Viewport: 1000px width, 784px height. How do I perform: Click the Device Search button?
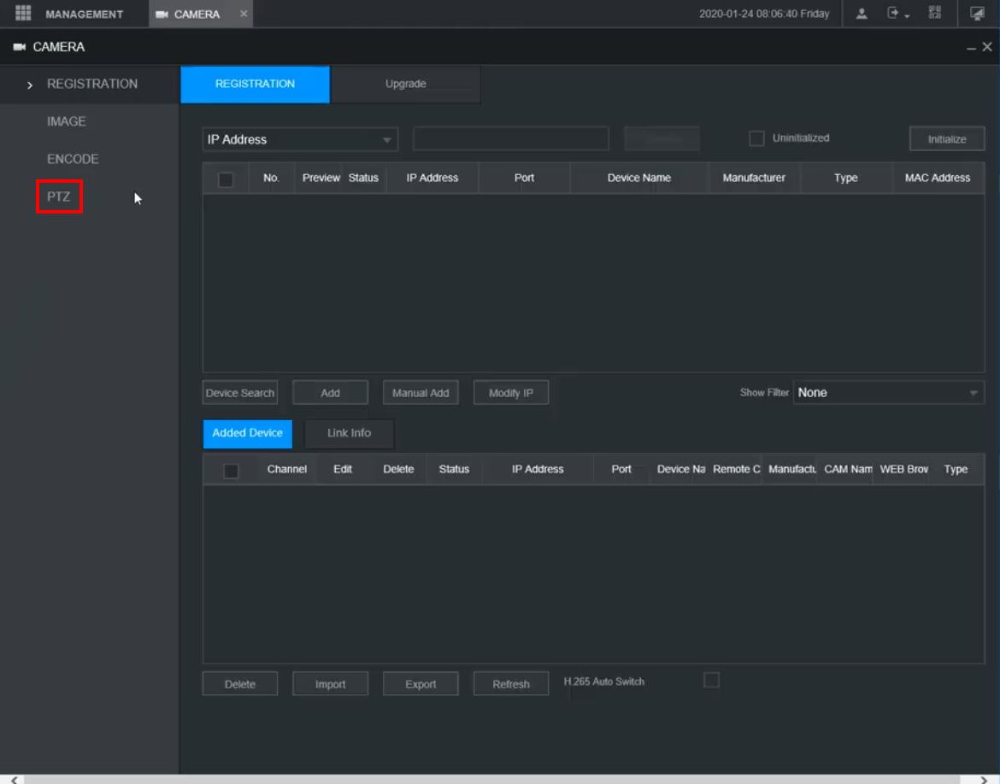pos(240,393)
